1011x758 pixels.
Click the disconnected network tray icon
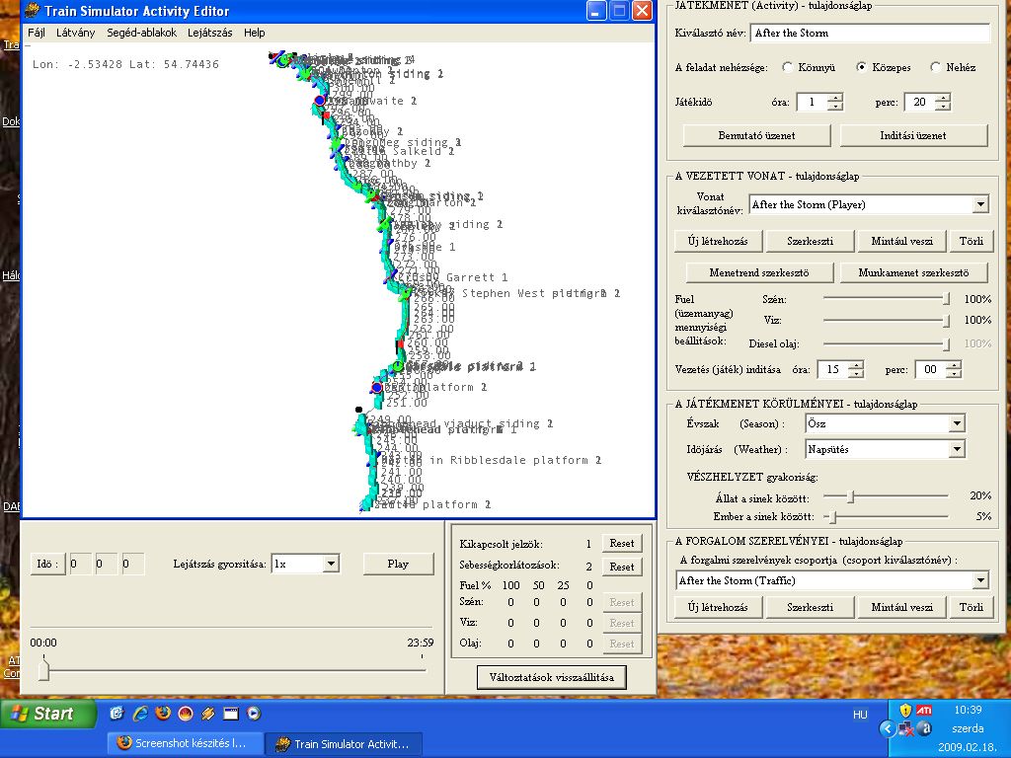(x=906, y=729)
